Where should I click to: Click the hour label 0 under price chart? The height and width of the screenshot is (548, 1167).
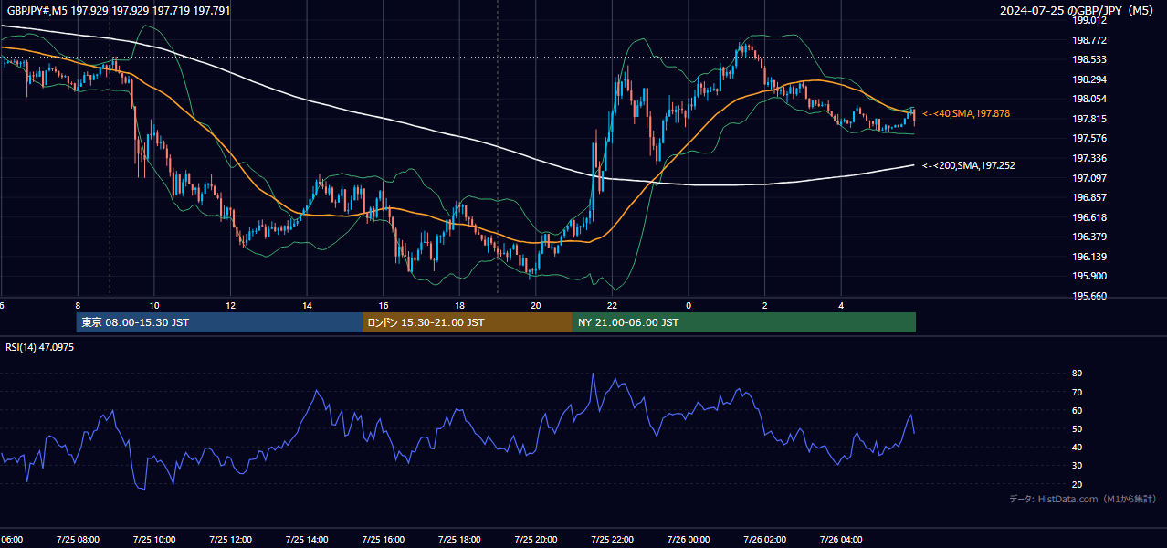[x=689, y=305]
